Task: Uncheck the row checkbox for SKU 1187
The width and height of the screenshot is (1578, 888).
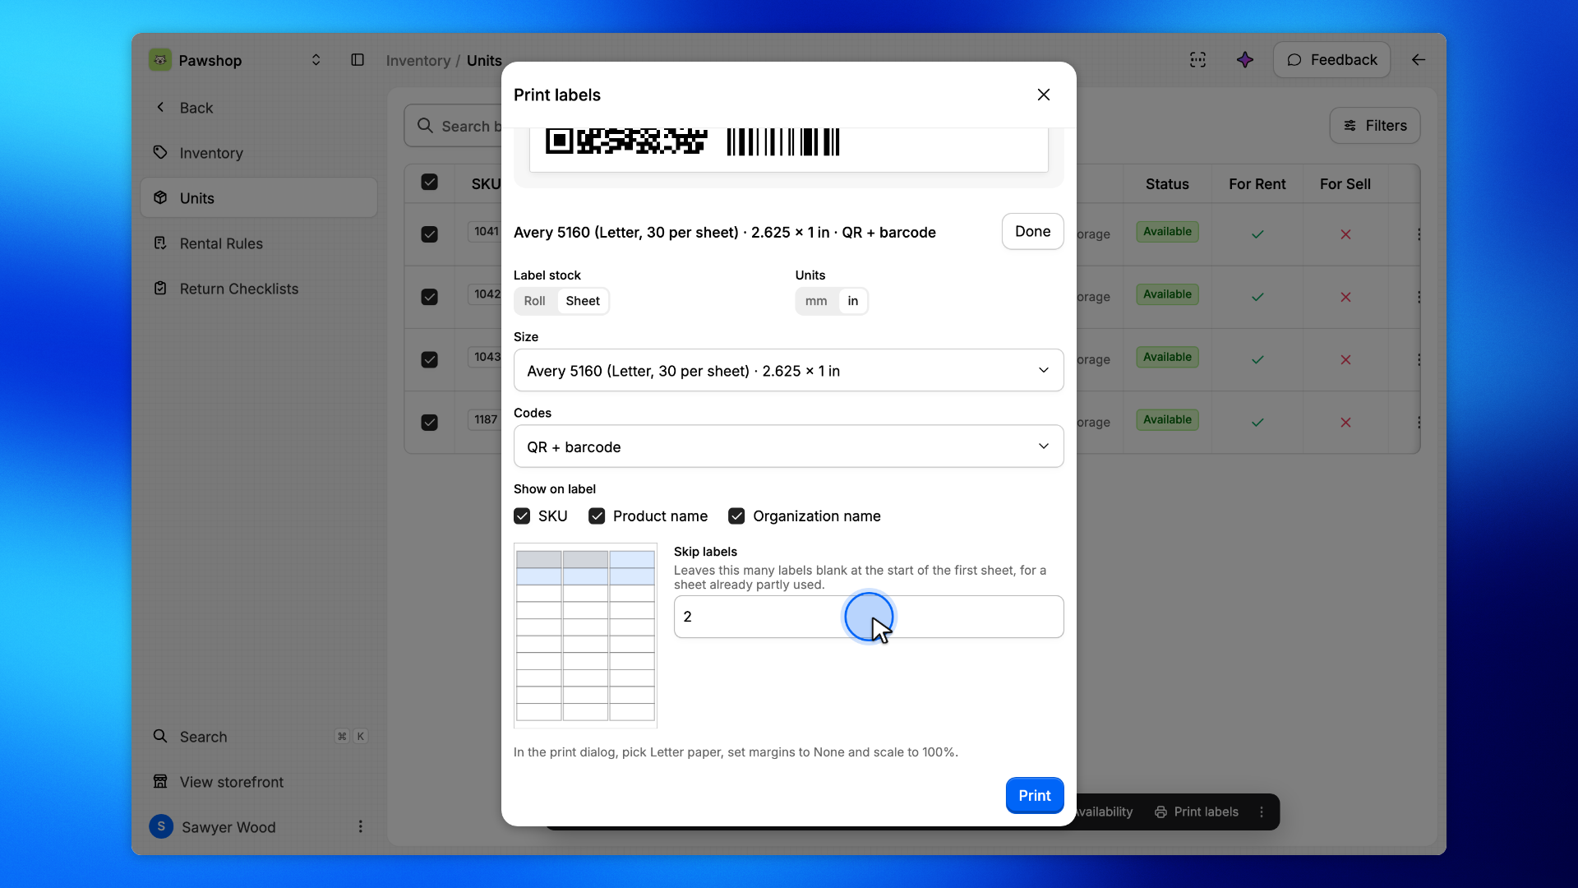Action: (x=429, y=422)
